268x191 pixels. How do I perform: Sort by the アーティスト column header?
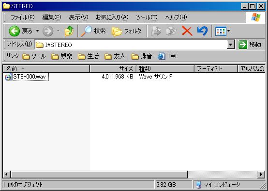tap(216, 69)
